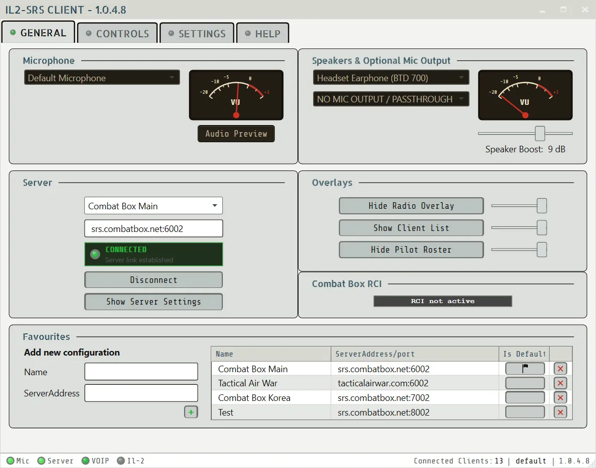Click the Speaker Boost slider handle
This screenshot has width=596, height=468.
point(540,134)
